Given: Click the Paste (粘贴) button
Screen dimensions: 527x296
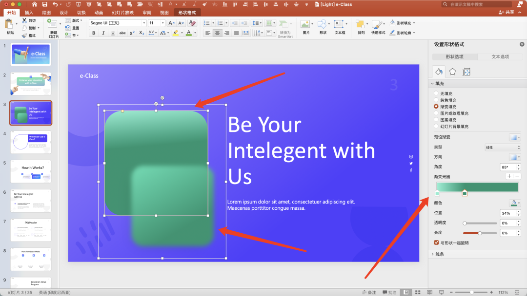Looking at the screenshot, I should coord(10,27).
